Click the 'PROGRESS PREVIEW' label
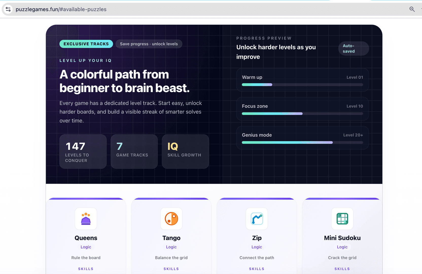The height and width of the screenshot is (274, 422). click(x=264, y=38)
